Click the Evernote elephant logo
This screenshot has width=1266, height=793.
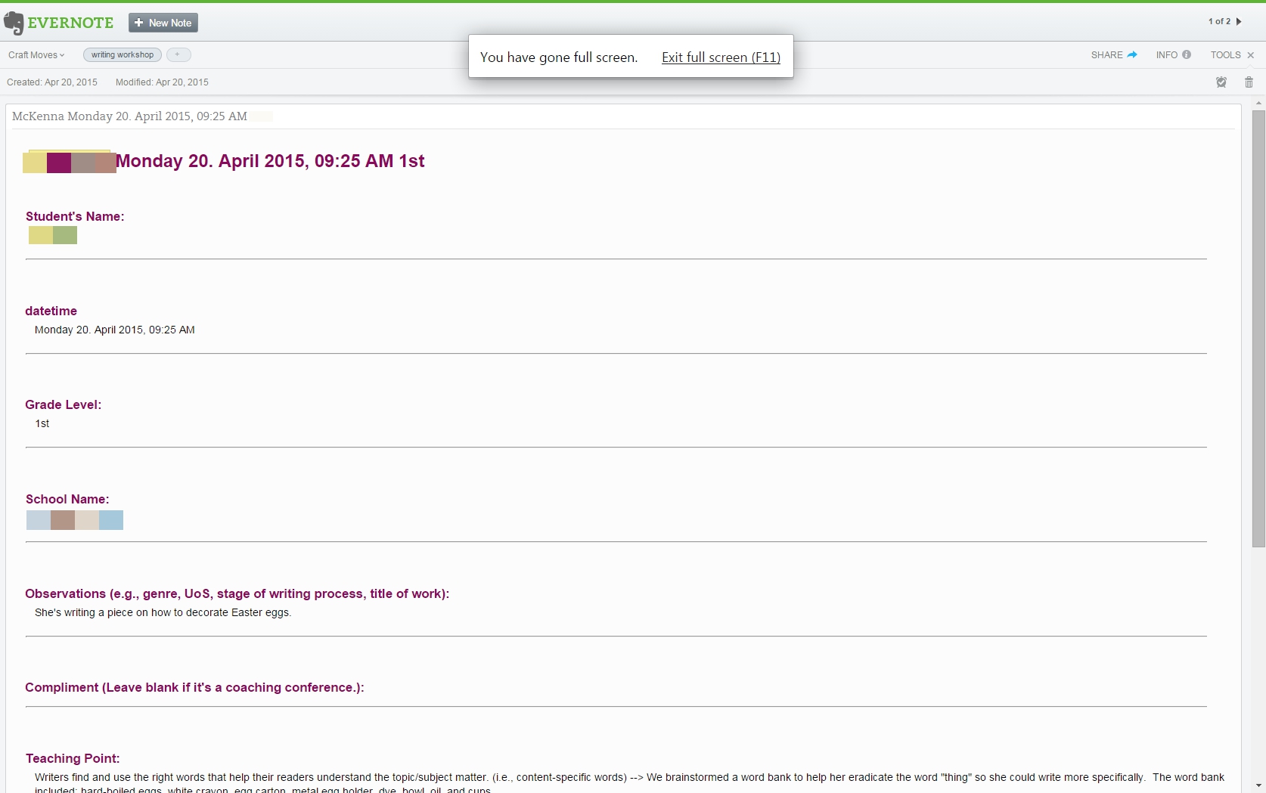[14, 23]
